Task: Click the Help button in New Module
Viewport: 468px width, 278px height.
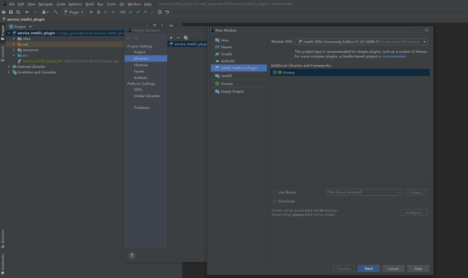Action: tap(418, 269)
